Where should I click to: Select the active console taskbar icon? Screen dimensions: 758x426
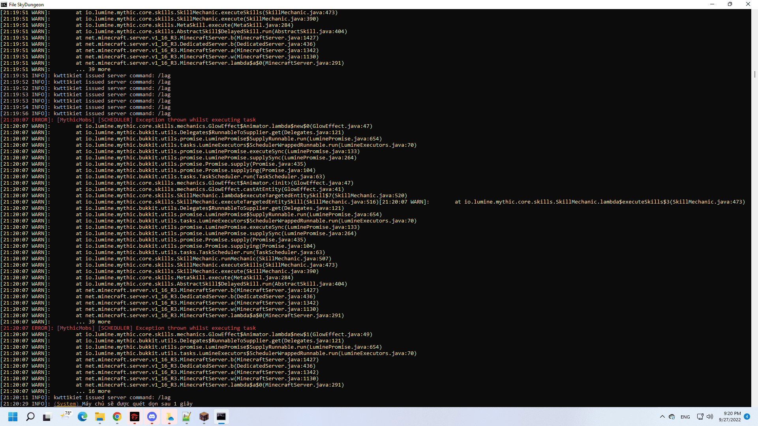click(221, 417)
